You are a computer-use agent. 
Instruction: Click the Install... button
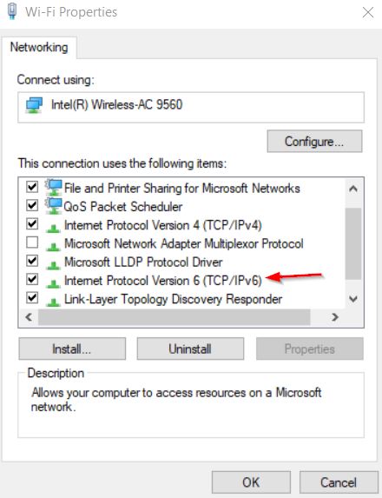click(72, 349)
